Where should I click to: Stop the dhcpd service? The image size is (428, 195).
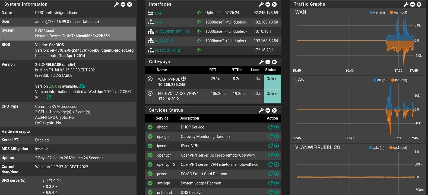pos(276,127)
